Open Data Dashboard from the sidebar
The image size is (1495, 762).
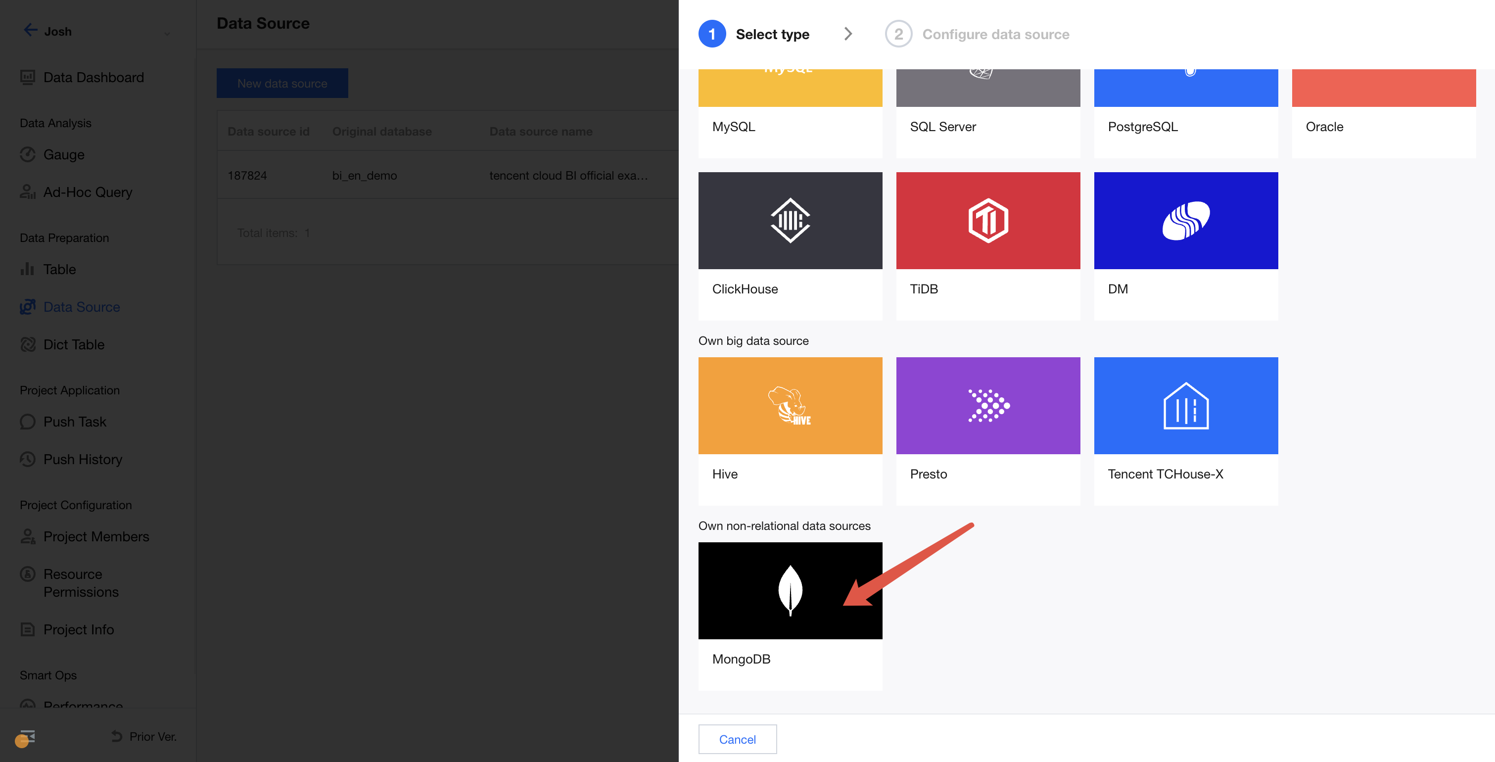click(x=93, y=77)
